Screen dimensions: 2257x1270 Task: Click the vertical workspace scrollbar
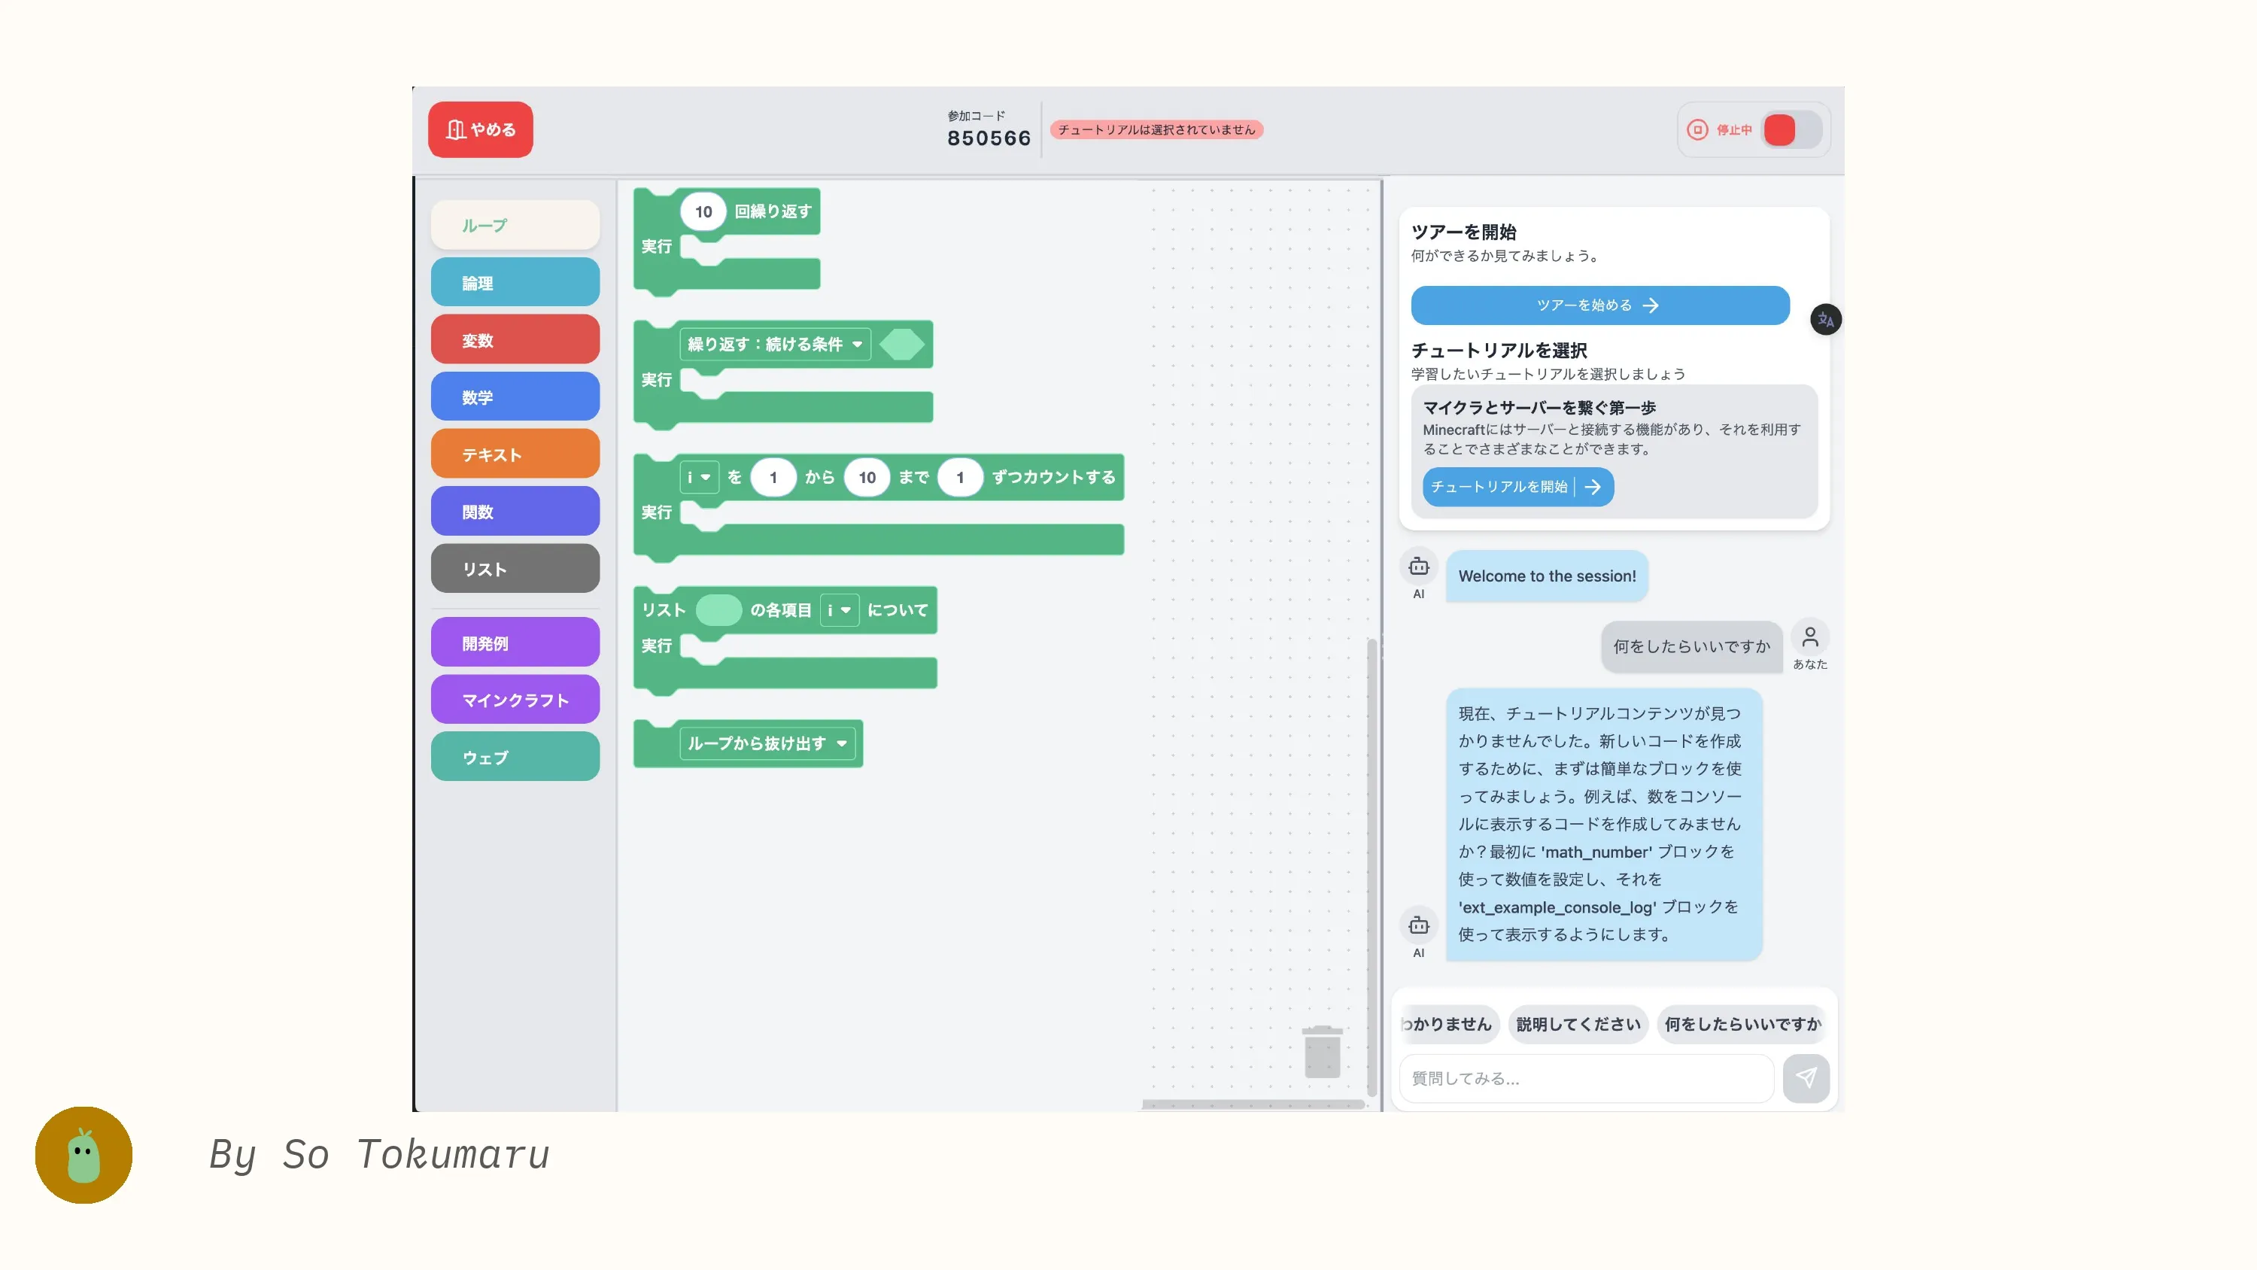1372,867
